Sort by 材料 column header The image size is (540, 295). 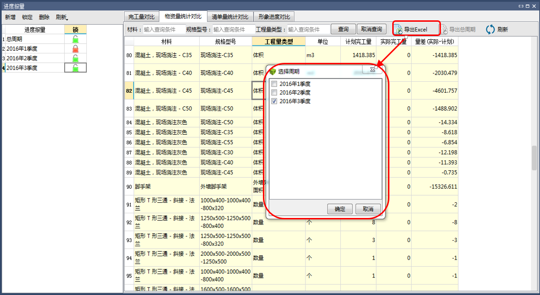click(x=166, y=42)
